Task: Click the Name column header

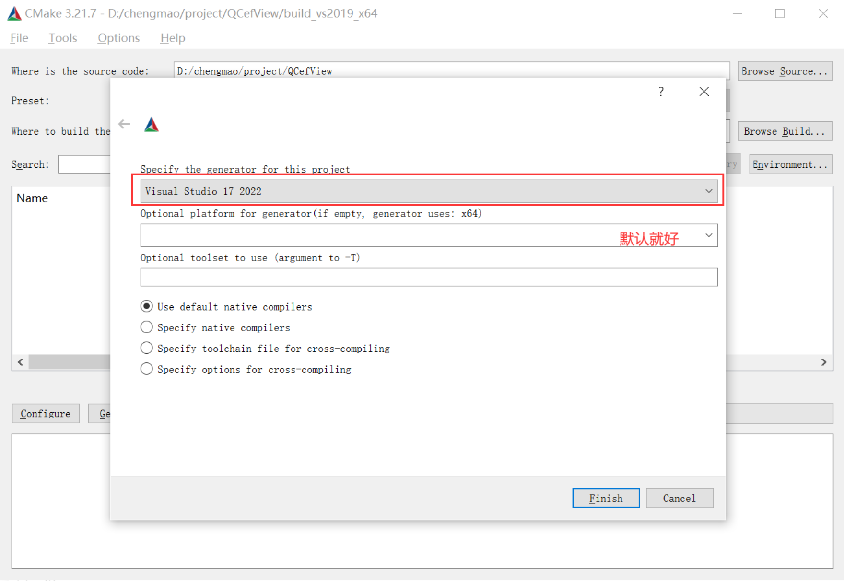Action: [32, 198]
